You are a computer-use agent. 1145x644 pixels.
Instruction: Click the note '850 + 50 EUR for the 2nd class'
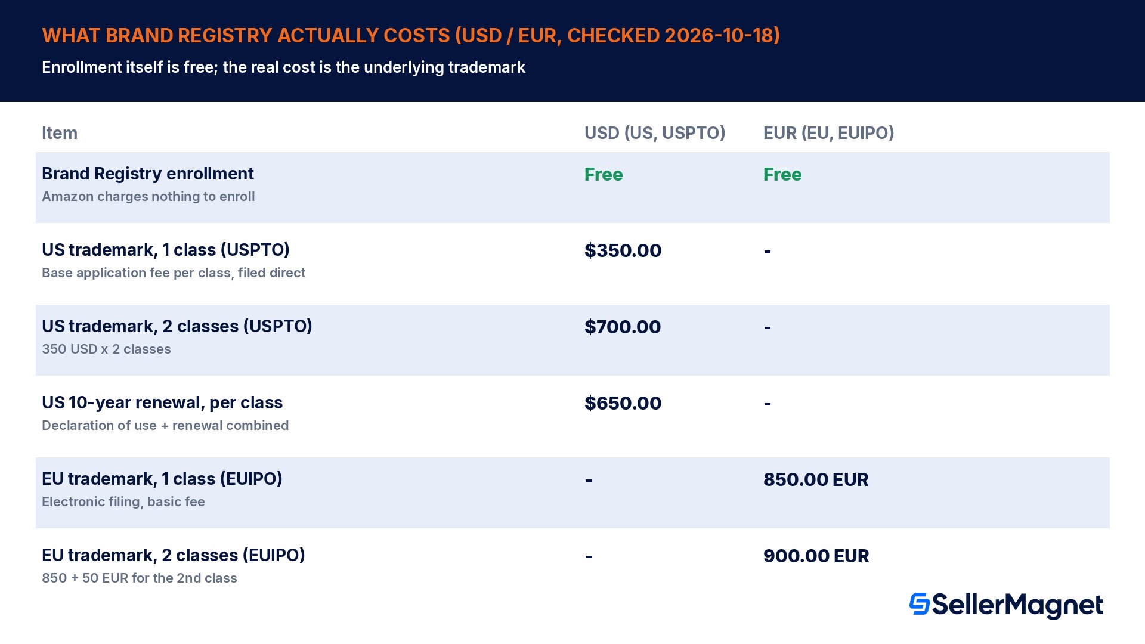click(140, 578)
